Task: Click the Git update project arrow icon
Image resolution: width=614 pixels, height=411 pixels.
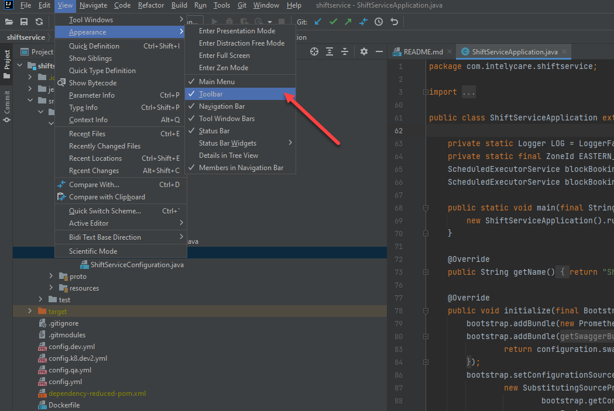Action: pos(318,22)
